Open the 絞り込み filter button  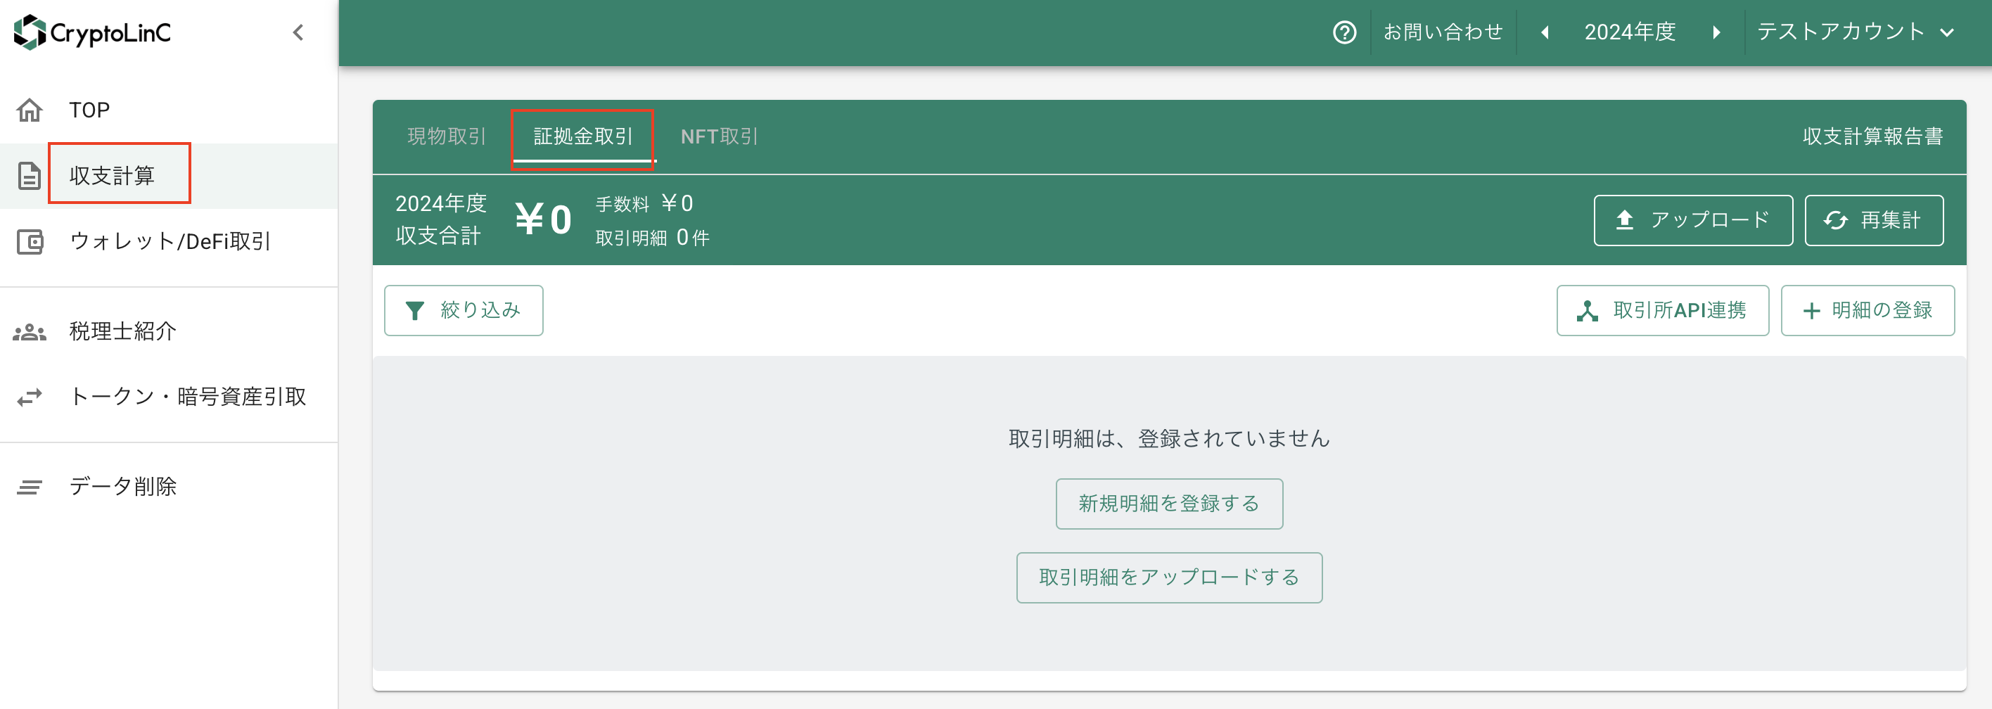coord(464,310)
